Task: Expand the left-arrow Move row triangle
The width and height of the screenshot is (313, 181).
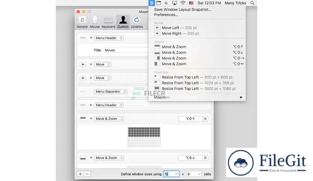Action: click(91, 64)
